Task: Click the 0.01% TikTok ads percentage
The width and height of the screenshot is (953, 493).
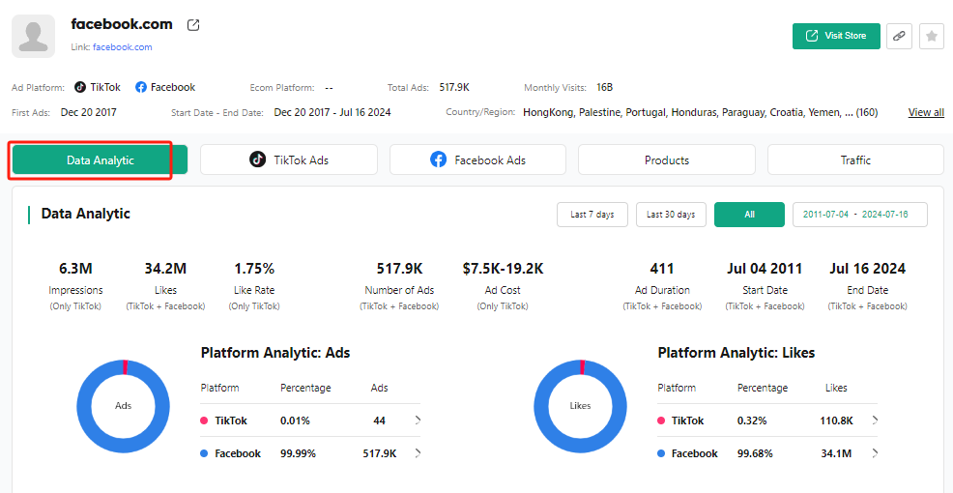Action: click(x=295, y=420)
